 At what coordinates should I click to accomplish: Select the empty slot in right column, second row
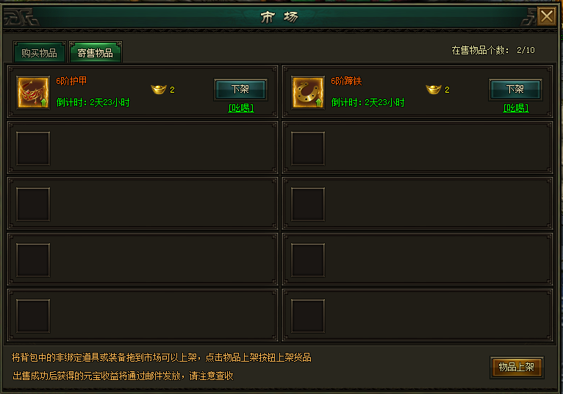click(x=308, y=148)
